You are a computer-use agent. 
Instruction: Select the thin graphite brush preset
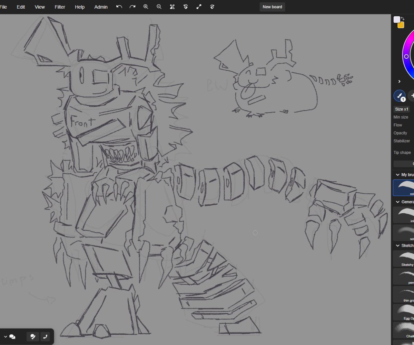(404, 294)
